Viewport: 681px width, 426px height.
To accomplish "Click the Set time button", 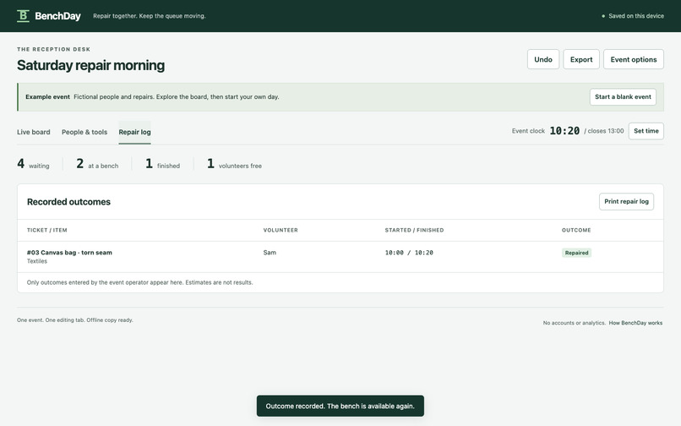I will (646, 131).
